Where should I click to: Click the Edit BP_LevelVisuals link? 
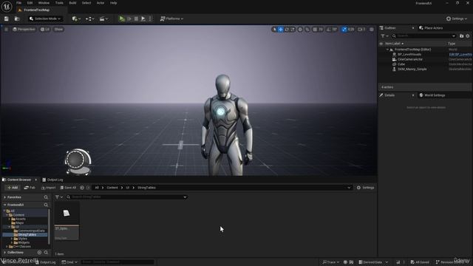(460, 54)
